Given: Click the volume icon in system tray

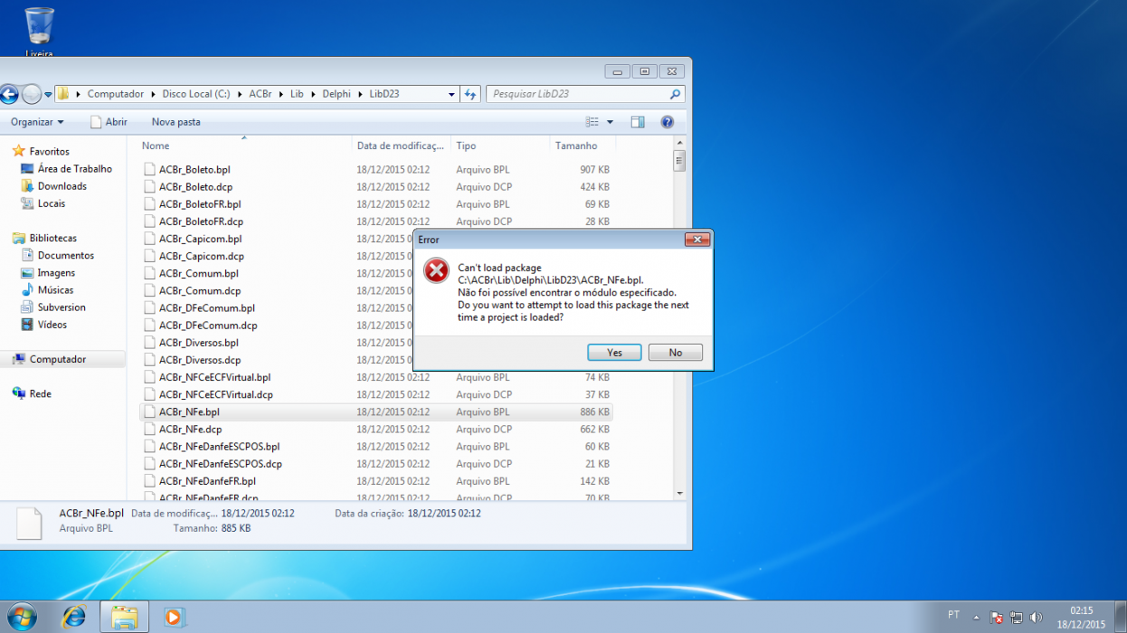Looking at the screenshot, I should (1035, 617).
